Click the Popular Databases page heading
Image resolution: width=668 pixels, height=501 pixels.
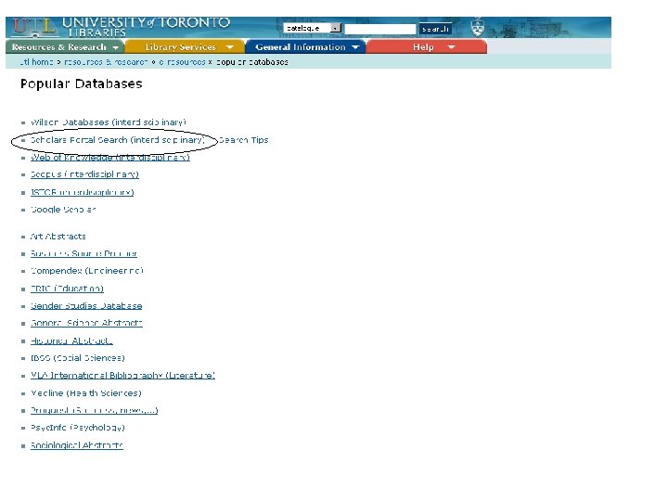82,83
